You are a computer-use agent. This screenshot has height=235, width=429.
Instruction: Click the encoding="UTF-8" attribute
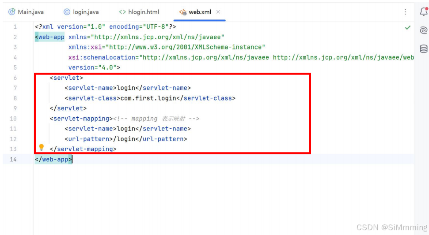click(x=139, y=27)
